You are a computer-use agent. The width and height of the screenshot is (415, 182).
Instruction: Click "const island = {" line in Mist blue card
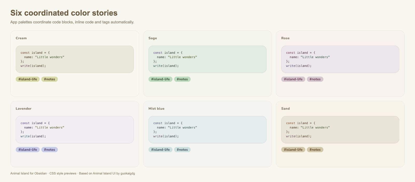168,123
